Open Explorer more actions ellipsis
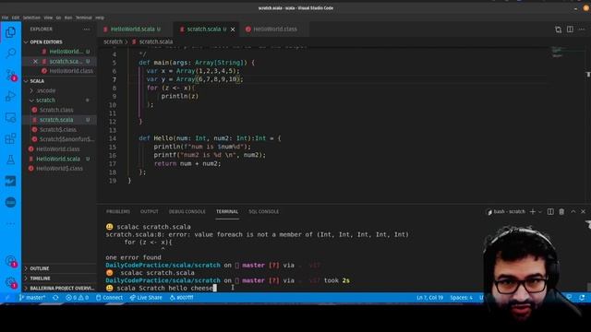 86,29
